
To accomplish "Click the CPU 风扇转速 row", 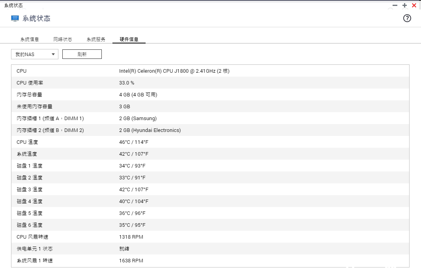I will tap(210, 237).
